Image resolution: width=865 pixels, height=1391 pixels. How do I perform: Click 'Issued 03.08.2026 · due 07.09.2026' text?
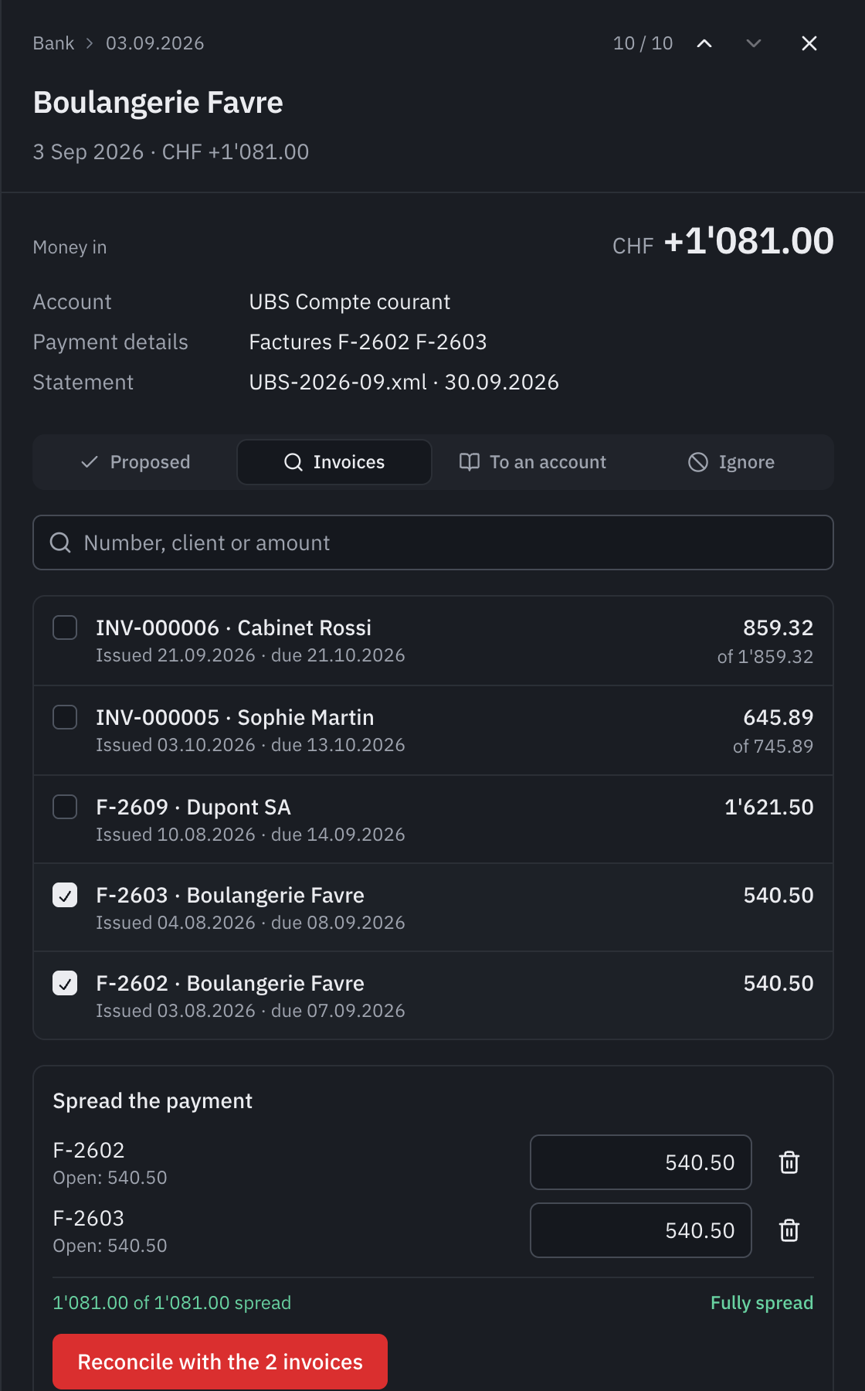(x=250, y=1011)
